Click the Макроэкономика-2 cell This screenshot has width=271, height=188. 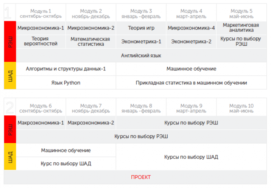[91, 123]
